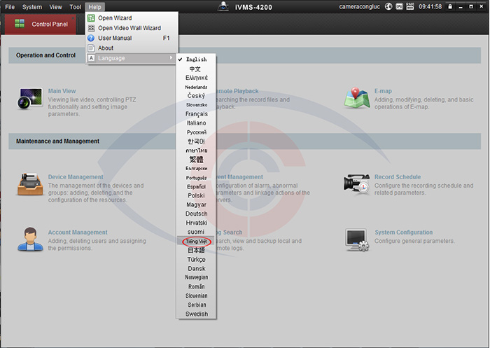The height and width of the screenshot is (348, 490).
Task: Click the cameracongluc user name
Action: [x=359, y=6]
